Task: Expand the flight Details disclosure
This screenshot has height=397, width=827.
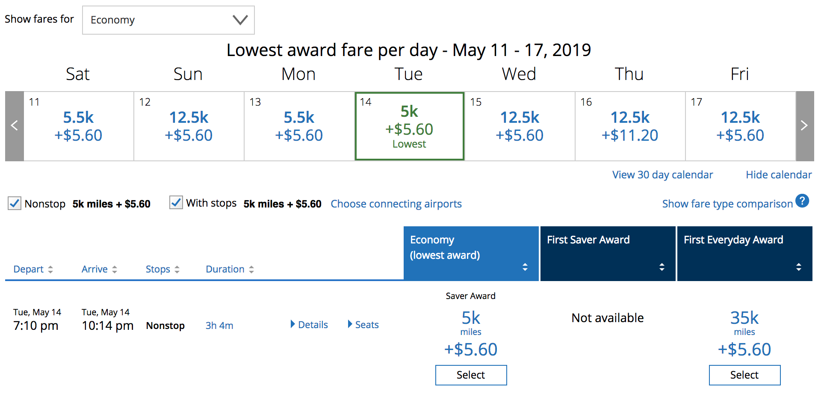Action: click(309, 325)
